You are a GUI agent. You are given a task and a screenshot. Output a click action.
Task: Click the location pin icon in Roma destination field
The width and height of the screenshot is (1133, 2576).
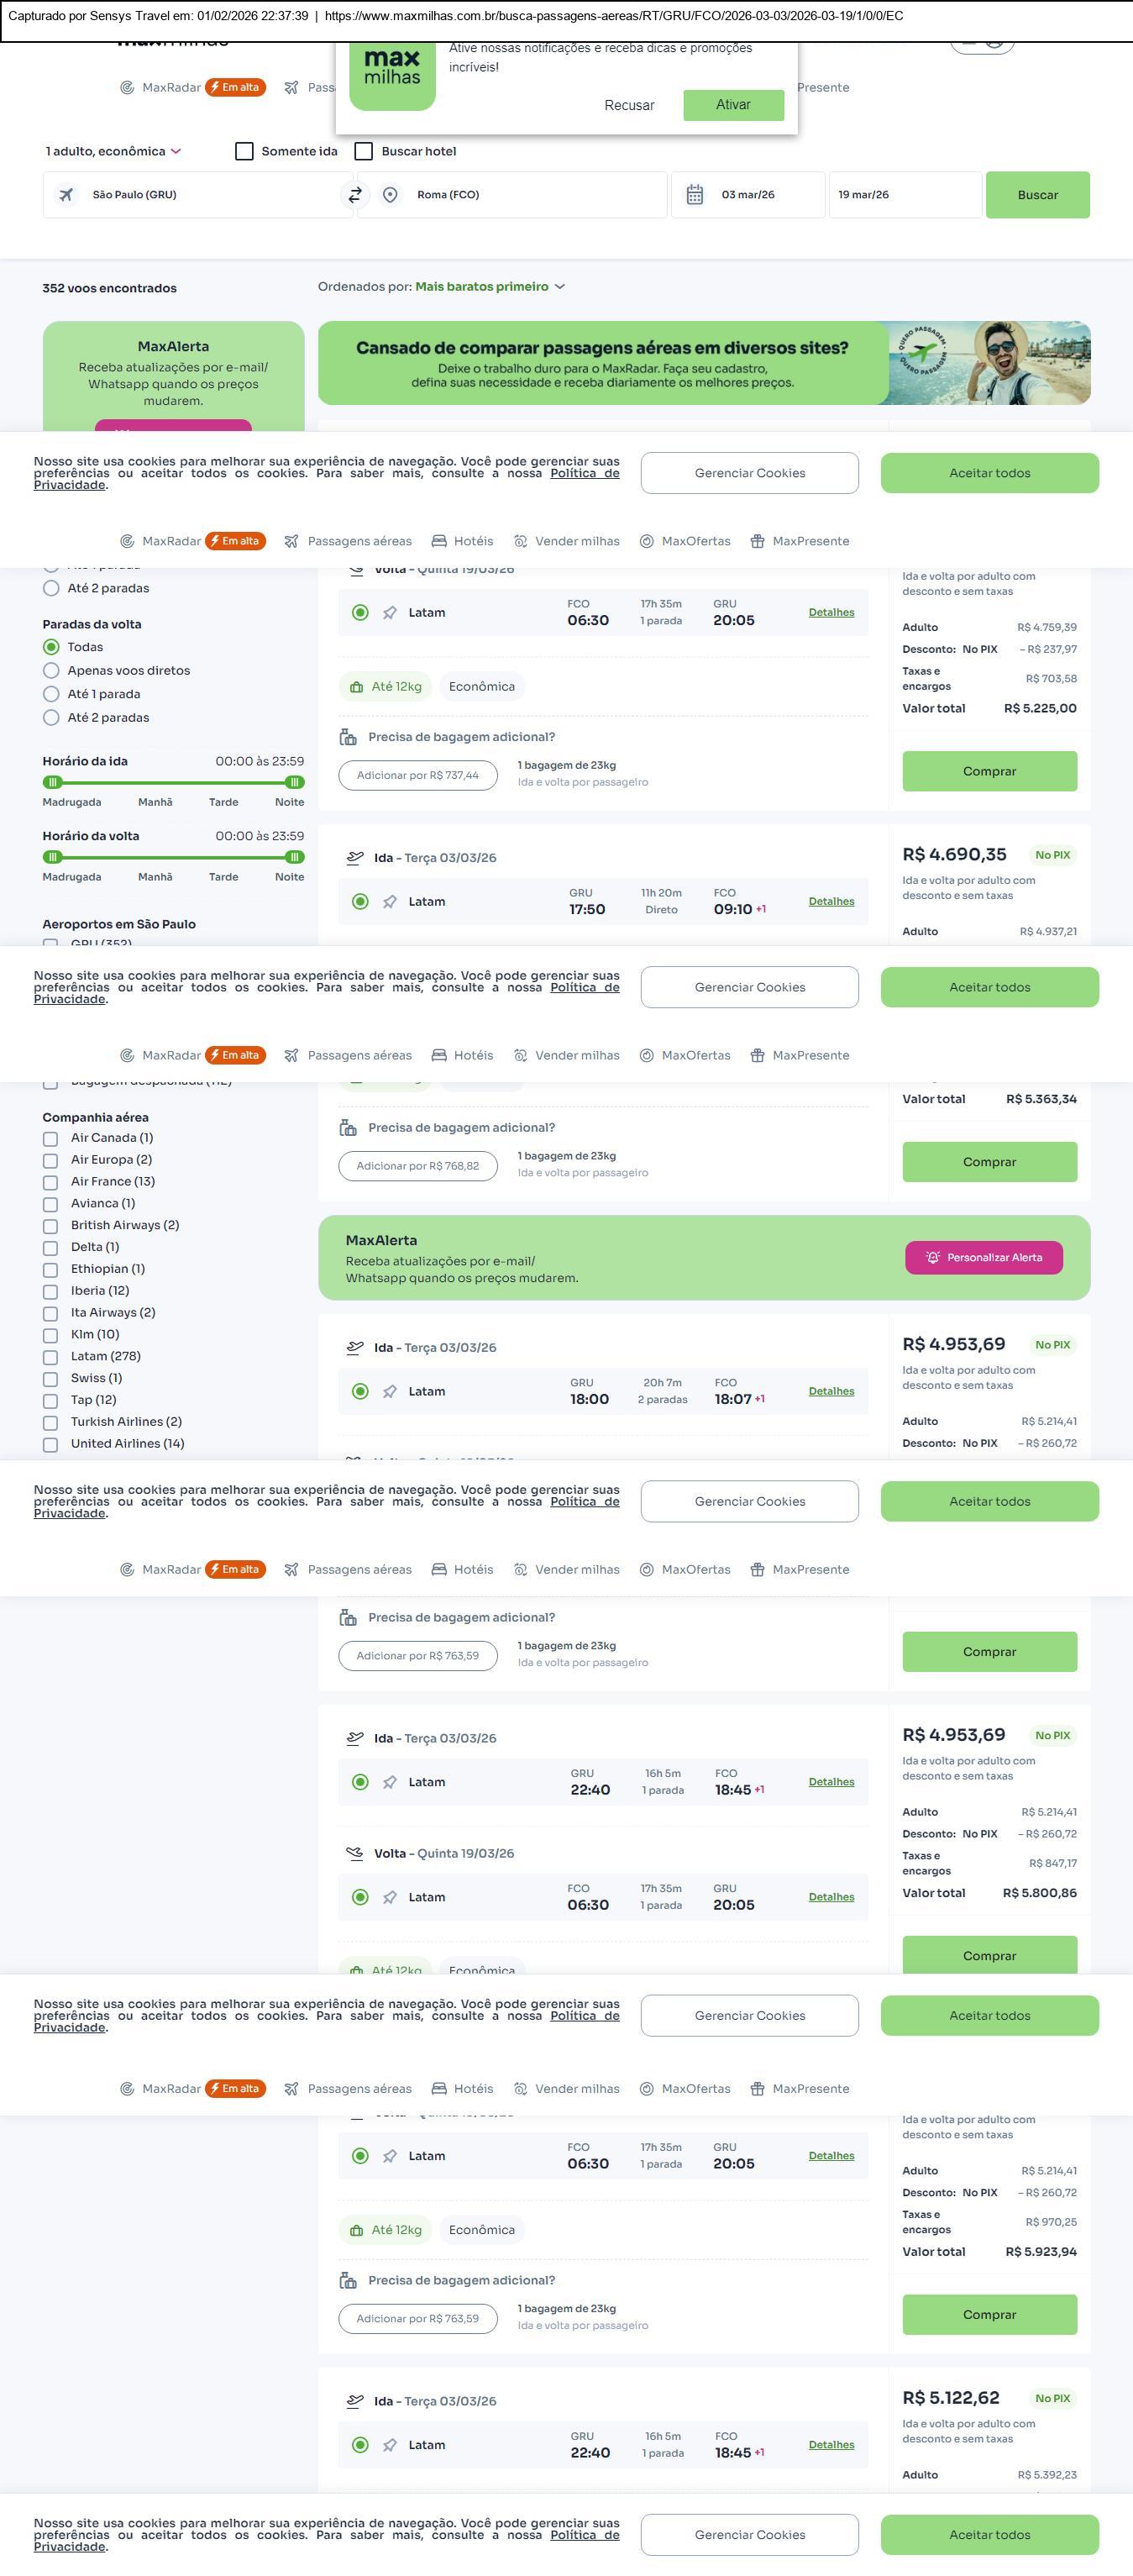click(390, 195)
